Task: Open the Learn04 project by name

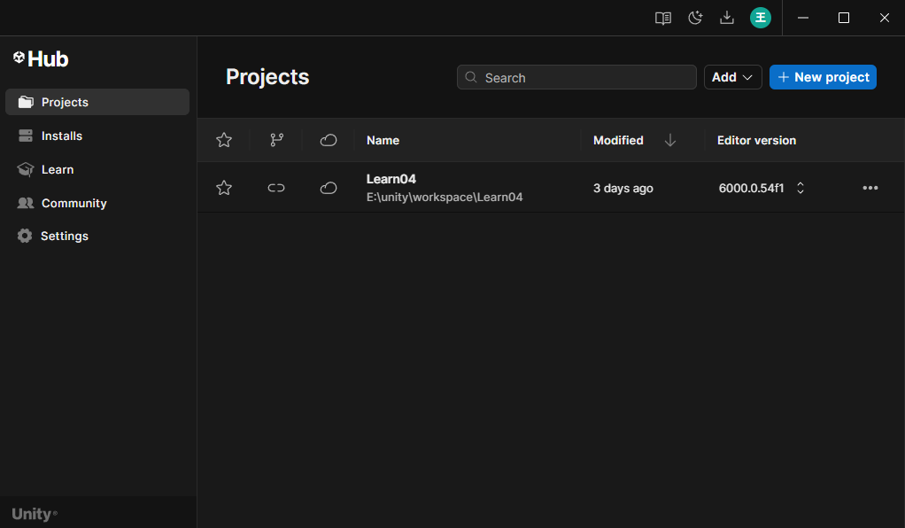Action: pyautogui.click(x=391, y=179)
